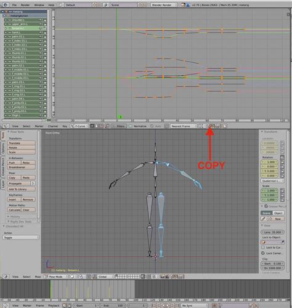Viewport: 292px width, 308px height.
Task: Open the Toggle action dropdown
Action: (21, 238)
